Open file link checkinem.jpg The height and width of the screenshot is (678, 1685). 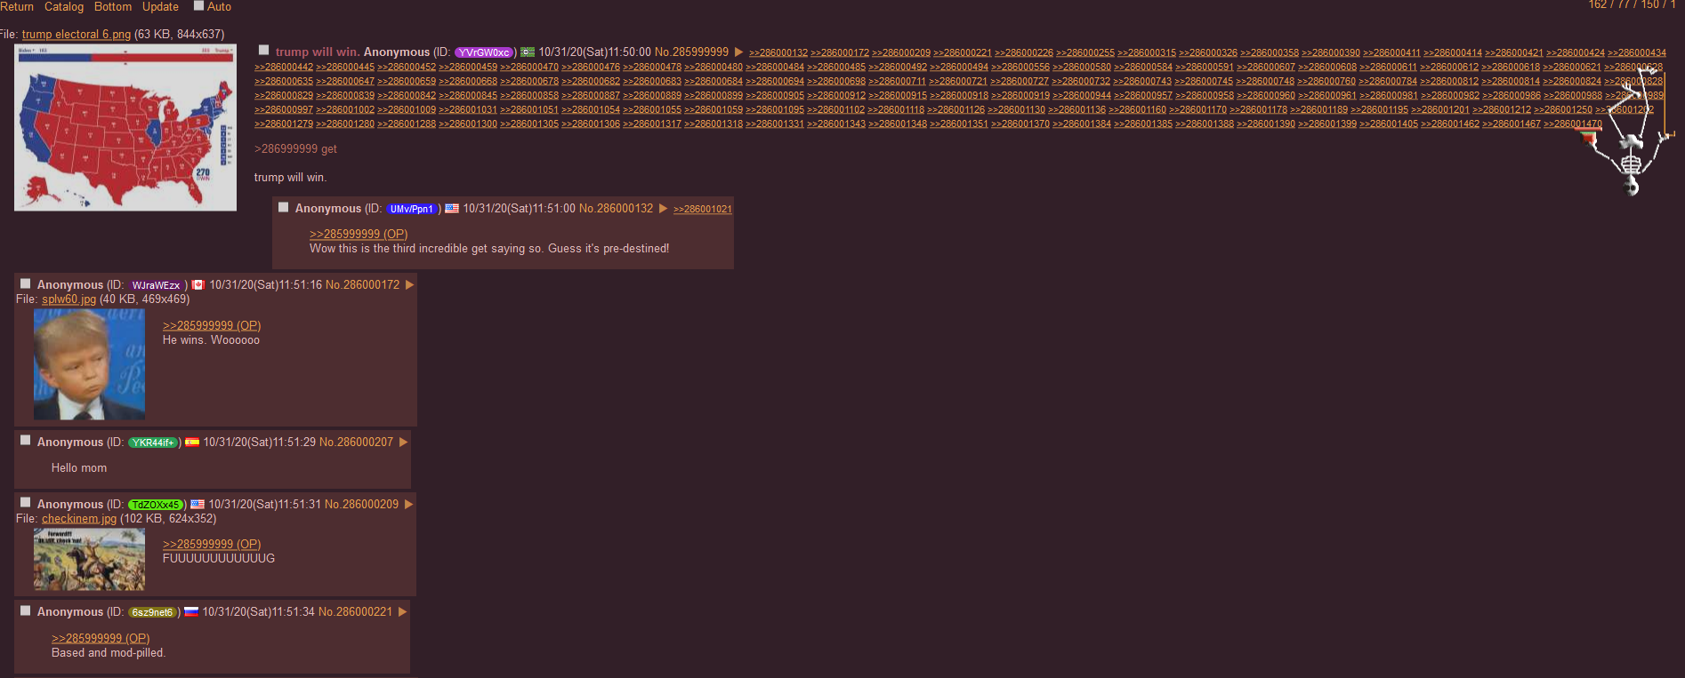79,518
